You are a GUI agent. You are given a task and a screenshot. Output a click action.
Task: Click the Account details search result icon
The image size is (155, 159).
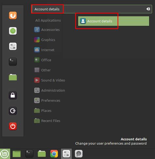point(83,21)
